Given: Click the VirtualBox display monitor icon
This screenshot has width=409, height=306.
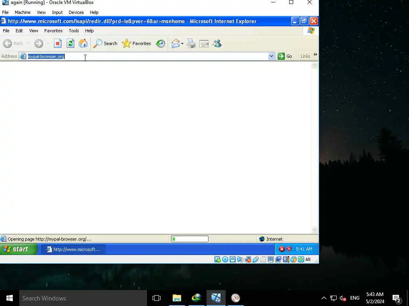Looking at the screenshot, I should (x=271, y=259).
